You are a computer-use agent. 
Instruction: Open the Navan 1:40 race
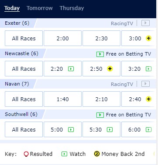[62, 99]
